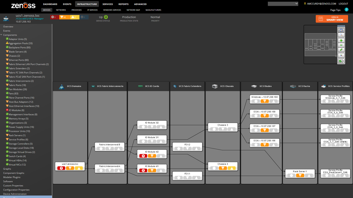Screen dimensions: 353x198
Task: Switch to the Windows Services sub-tab
Action: point(112,10)
